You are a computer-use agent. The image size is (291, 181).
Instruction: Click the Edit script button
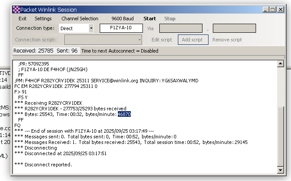click(x=161, y=40)
